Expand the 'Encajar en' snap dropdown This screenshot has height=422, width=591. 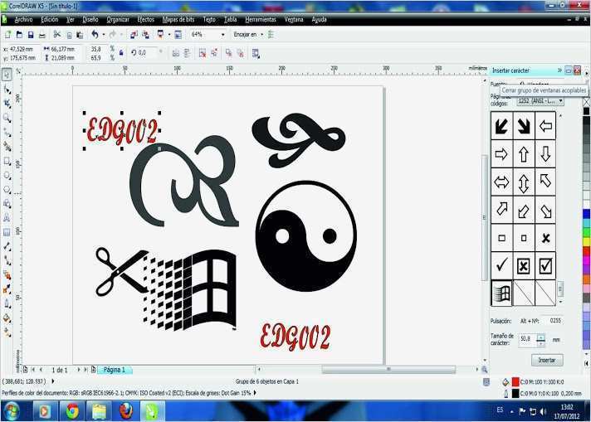(x=261, y=35)
